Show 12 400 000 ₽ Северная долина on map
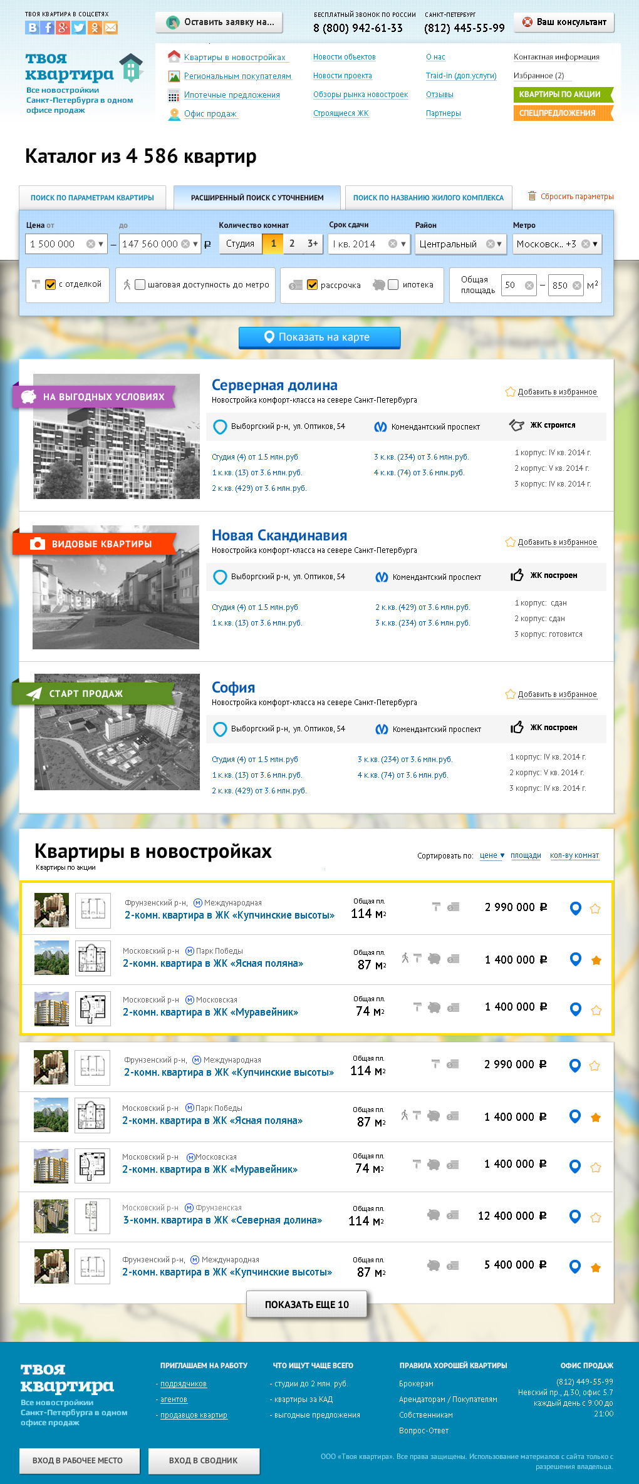Screen dimensions: 639x1484 [575, 1217]
